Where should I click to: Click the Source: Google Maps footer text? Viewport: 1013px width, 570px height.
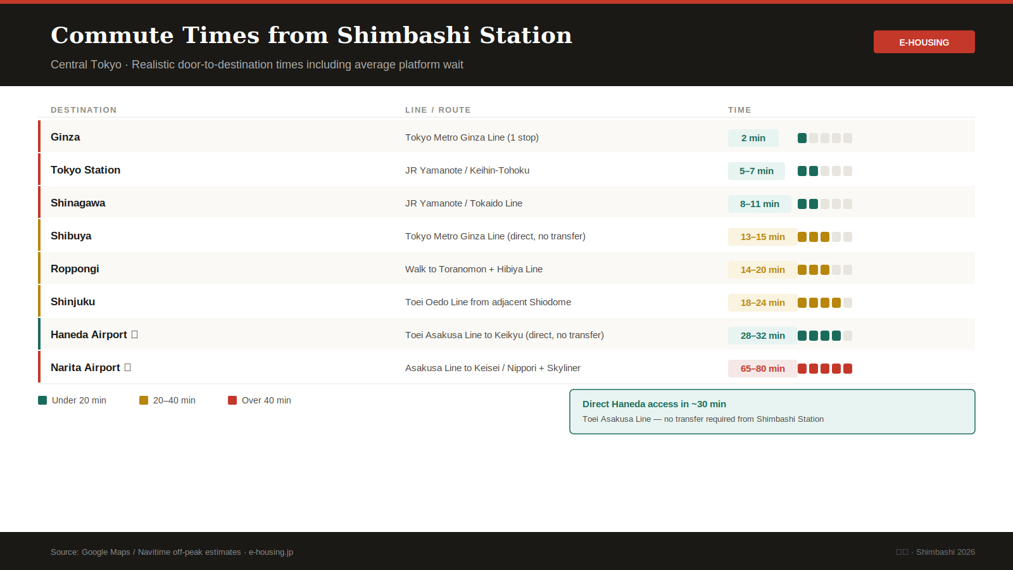(x=172, y=552)
